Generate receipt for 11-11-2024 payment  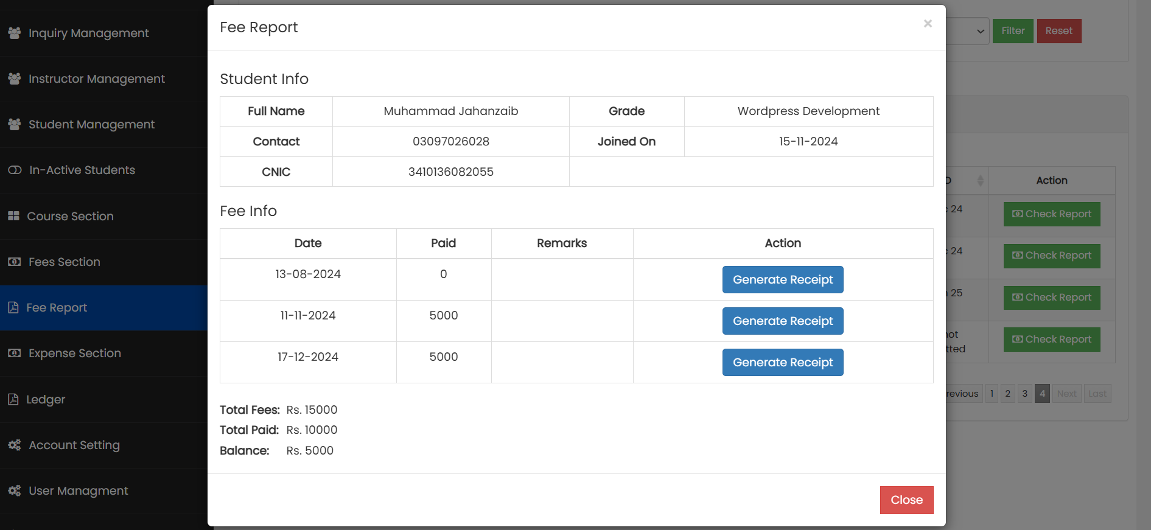point(782,321)
